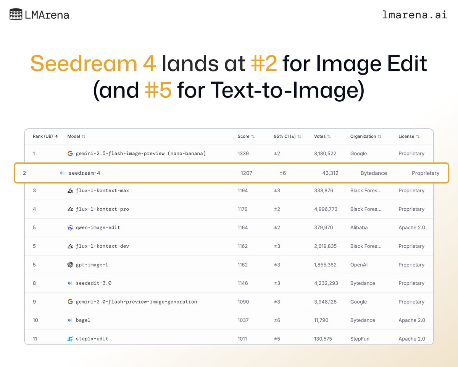Select the score value 1090

[x=243, y=302]
